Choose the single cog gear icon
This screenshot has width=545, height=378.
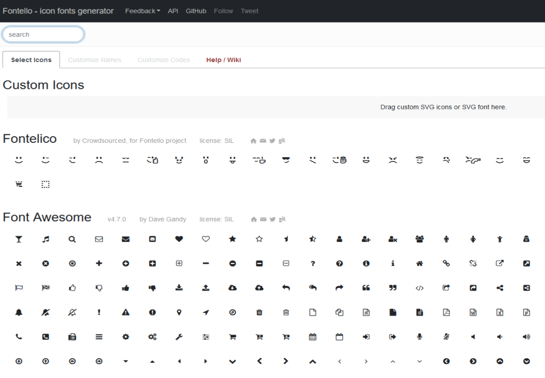[x=126, y=336]
